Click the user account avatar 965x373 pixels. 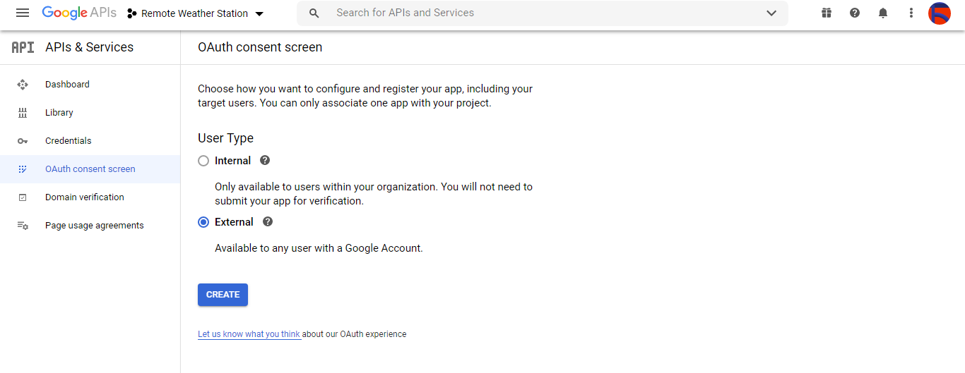[x=940, y=13]
